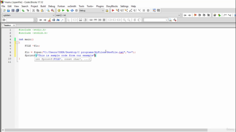This screenshot has width=236, height=132.
Task: Click the Step out debug icon
Action: pos(131,11)
